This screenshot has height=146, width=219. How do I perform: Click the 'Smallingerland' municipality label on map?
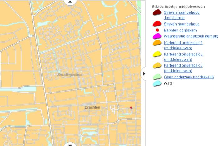[70, 75]
